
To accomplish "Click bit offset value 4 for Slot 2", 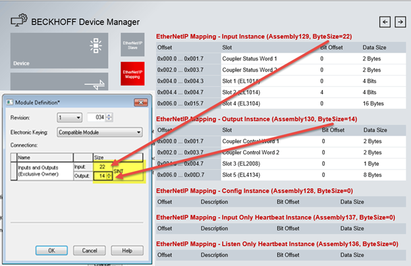I will (321, 92).
